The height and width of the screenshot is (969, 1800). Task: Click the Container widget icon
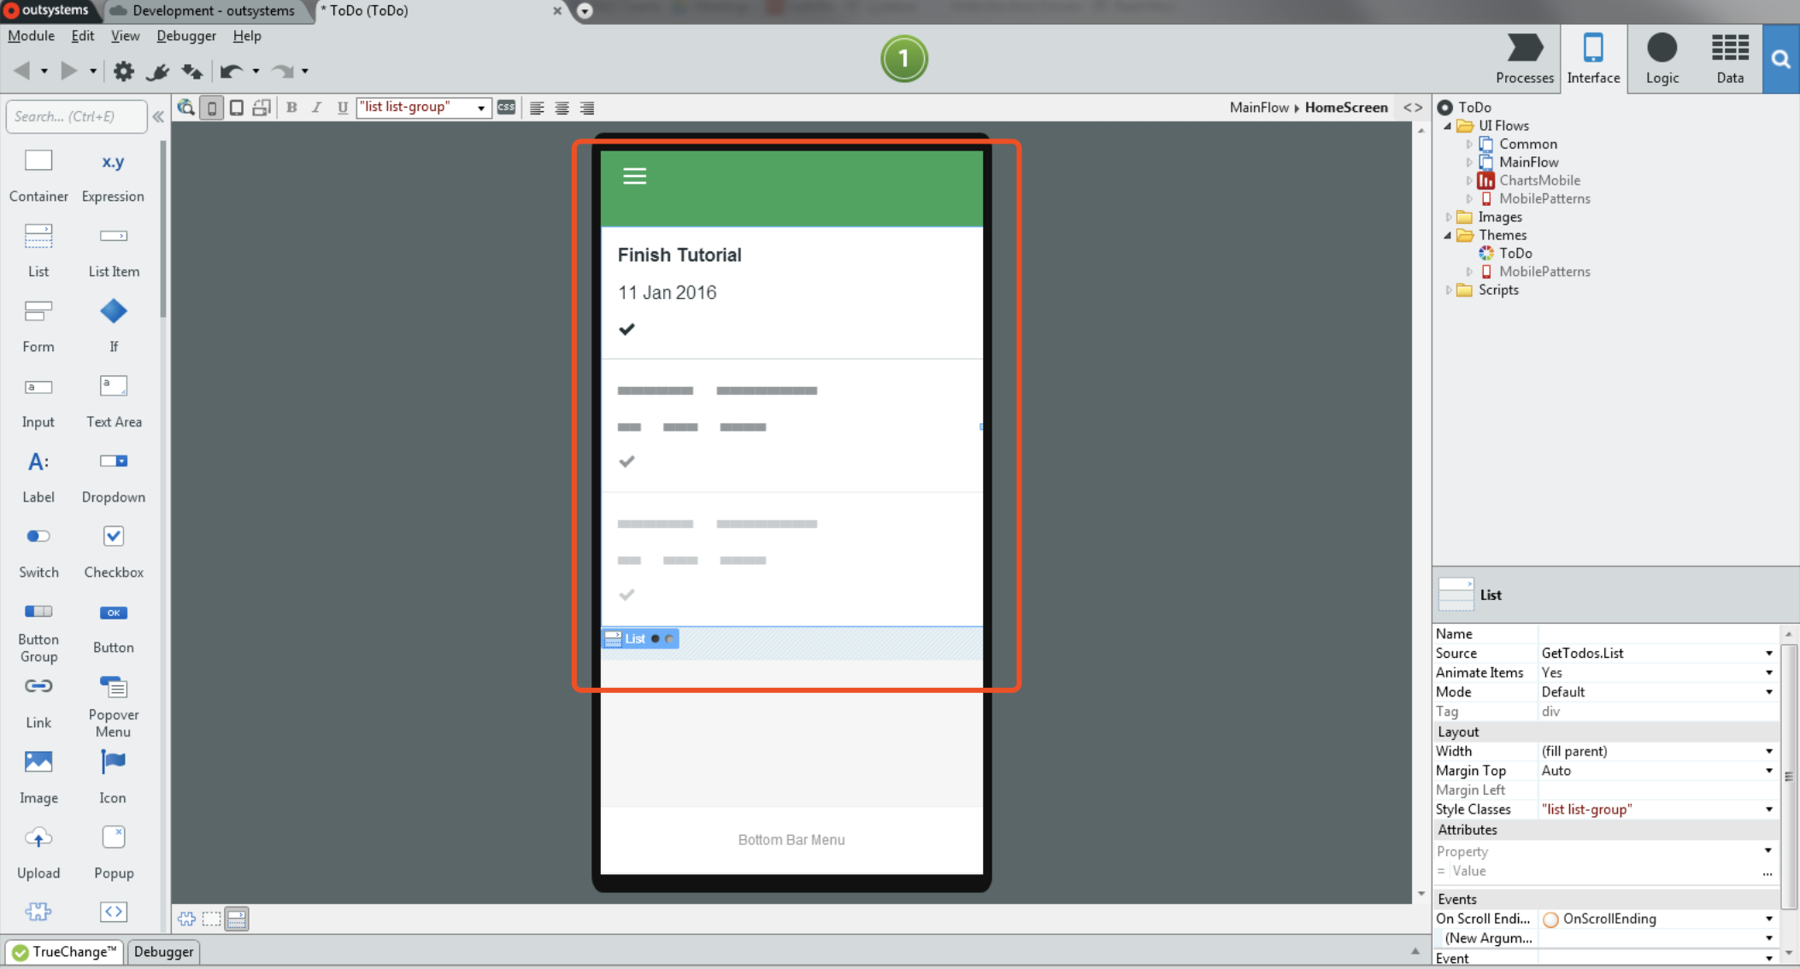pyautogui.click(x=37, y=160)
